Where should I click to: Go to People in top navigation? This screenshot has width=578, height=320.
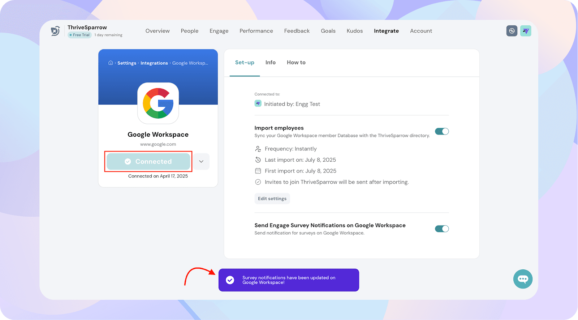(x=190, y=31)
